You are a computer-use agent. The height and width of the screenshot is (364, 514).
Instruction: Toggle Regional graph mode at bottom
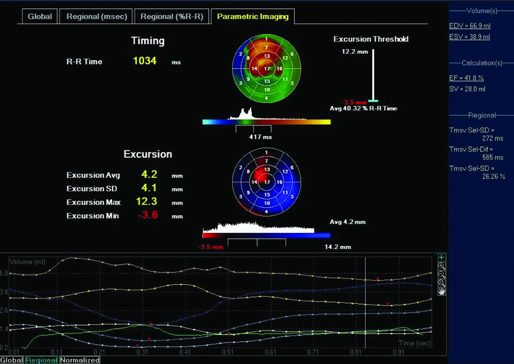coord(41,360)
